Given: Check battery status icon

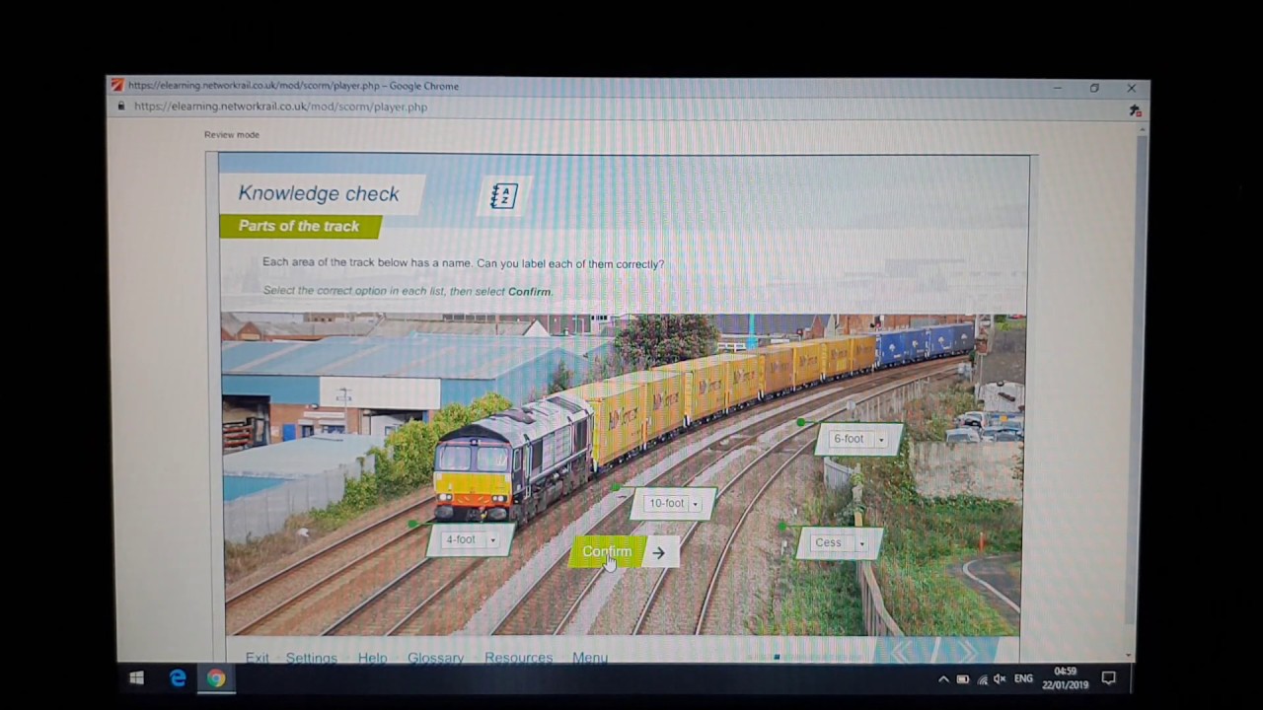Looking at the screenshot, I should (x=963, y=678).
